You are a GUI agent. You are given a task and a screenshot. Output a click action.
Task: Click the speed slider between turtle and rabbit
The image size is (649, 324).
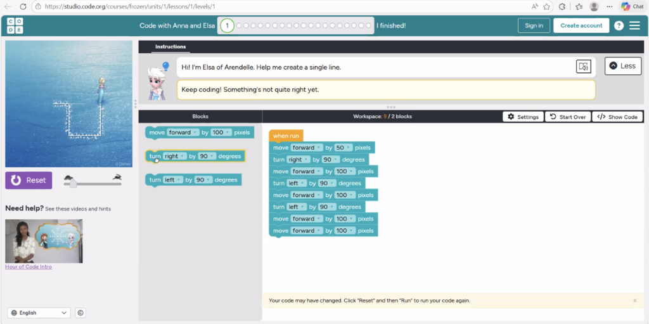[x=74, y=183]
